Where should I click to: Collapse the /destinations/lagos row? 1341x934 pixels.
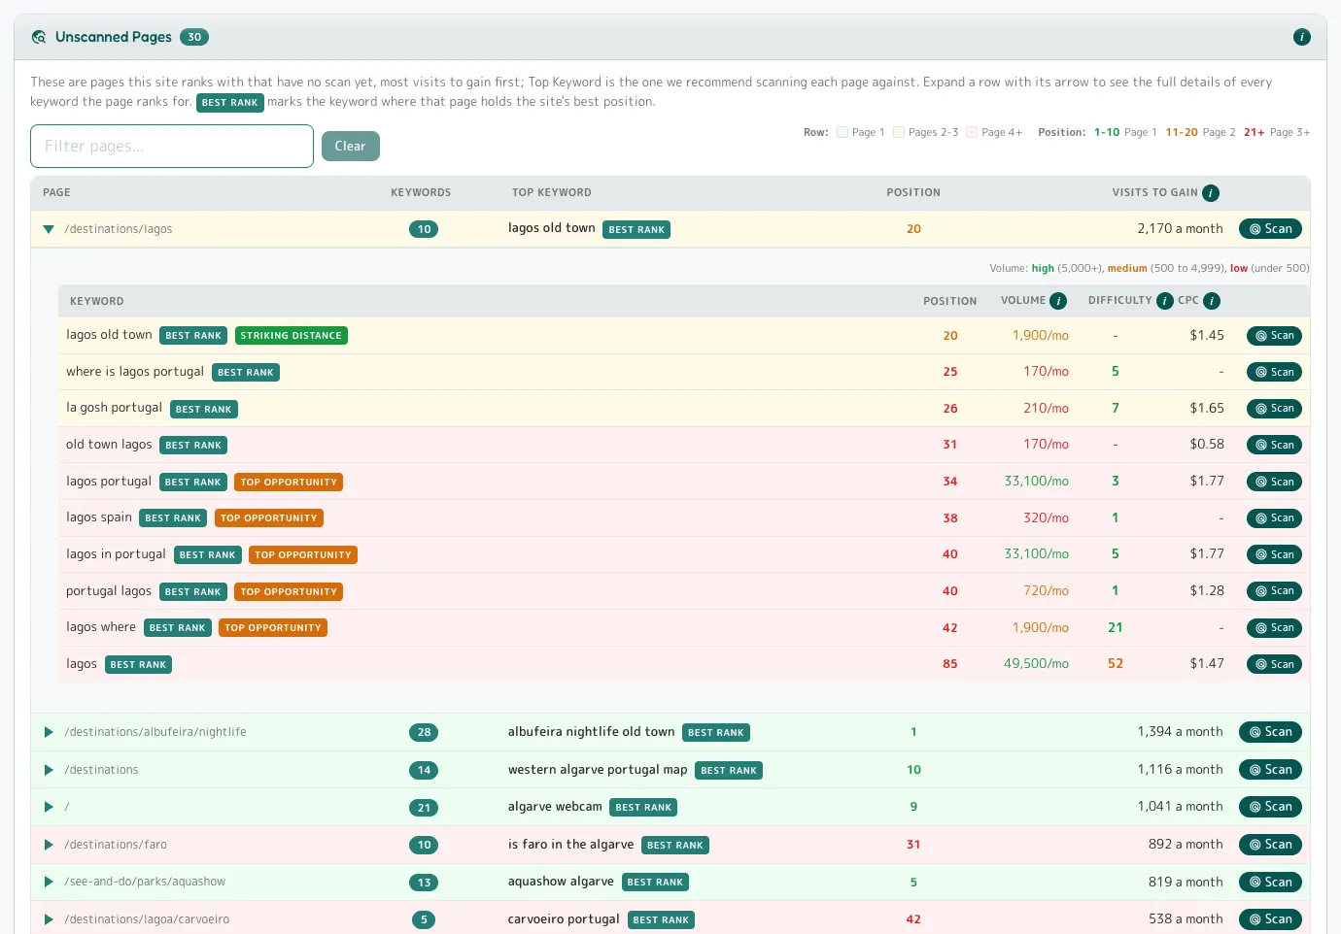(49, 229)
